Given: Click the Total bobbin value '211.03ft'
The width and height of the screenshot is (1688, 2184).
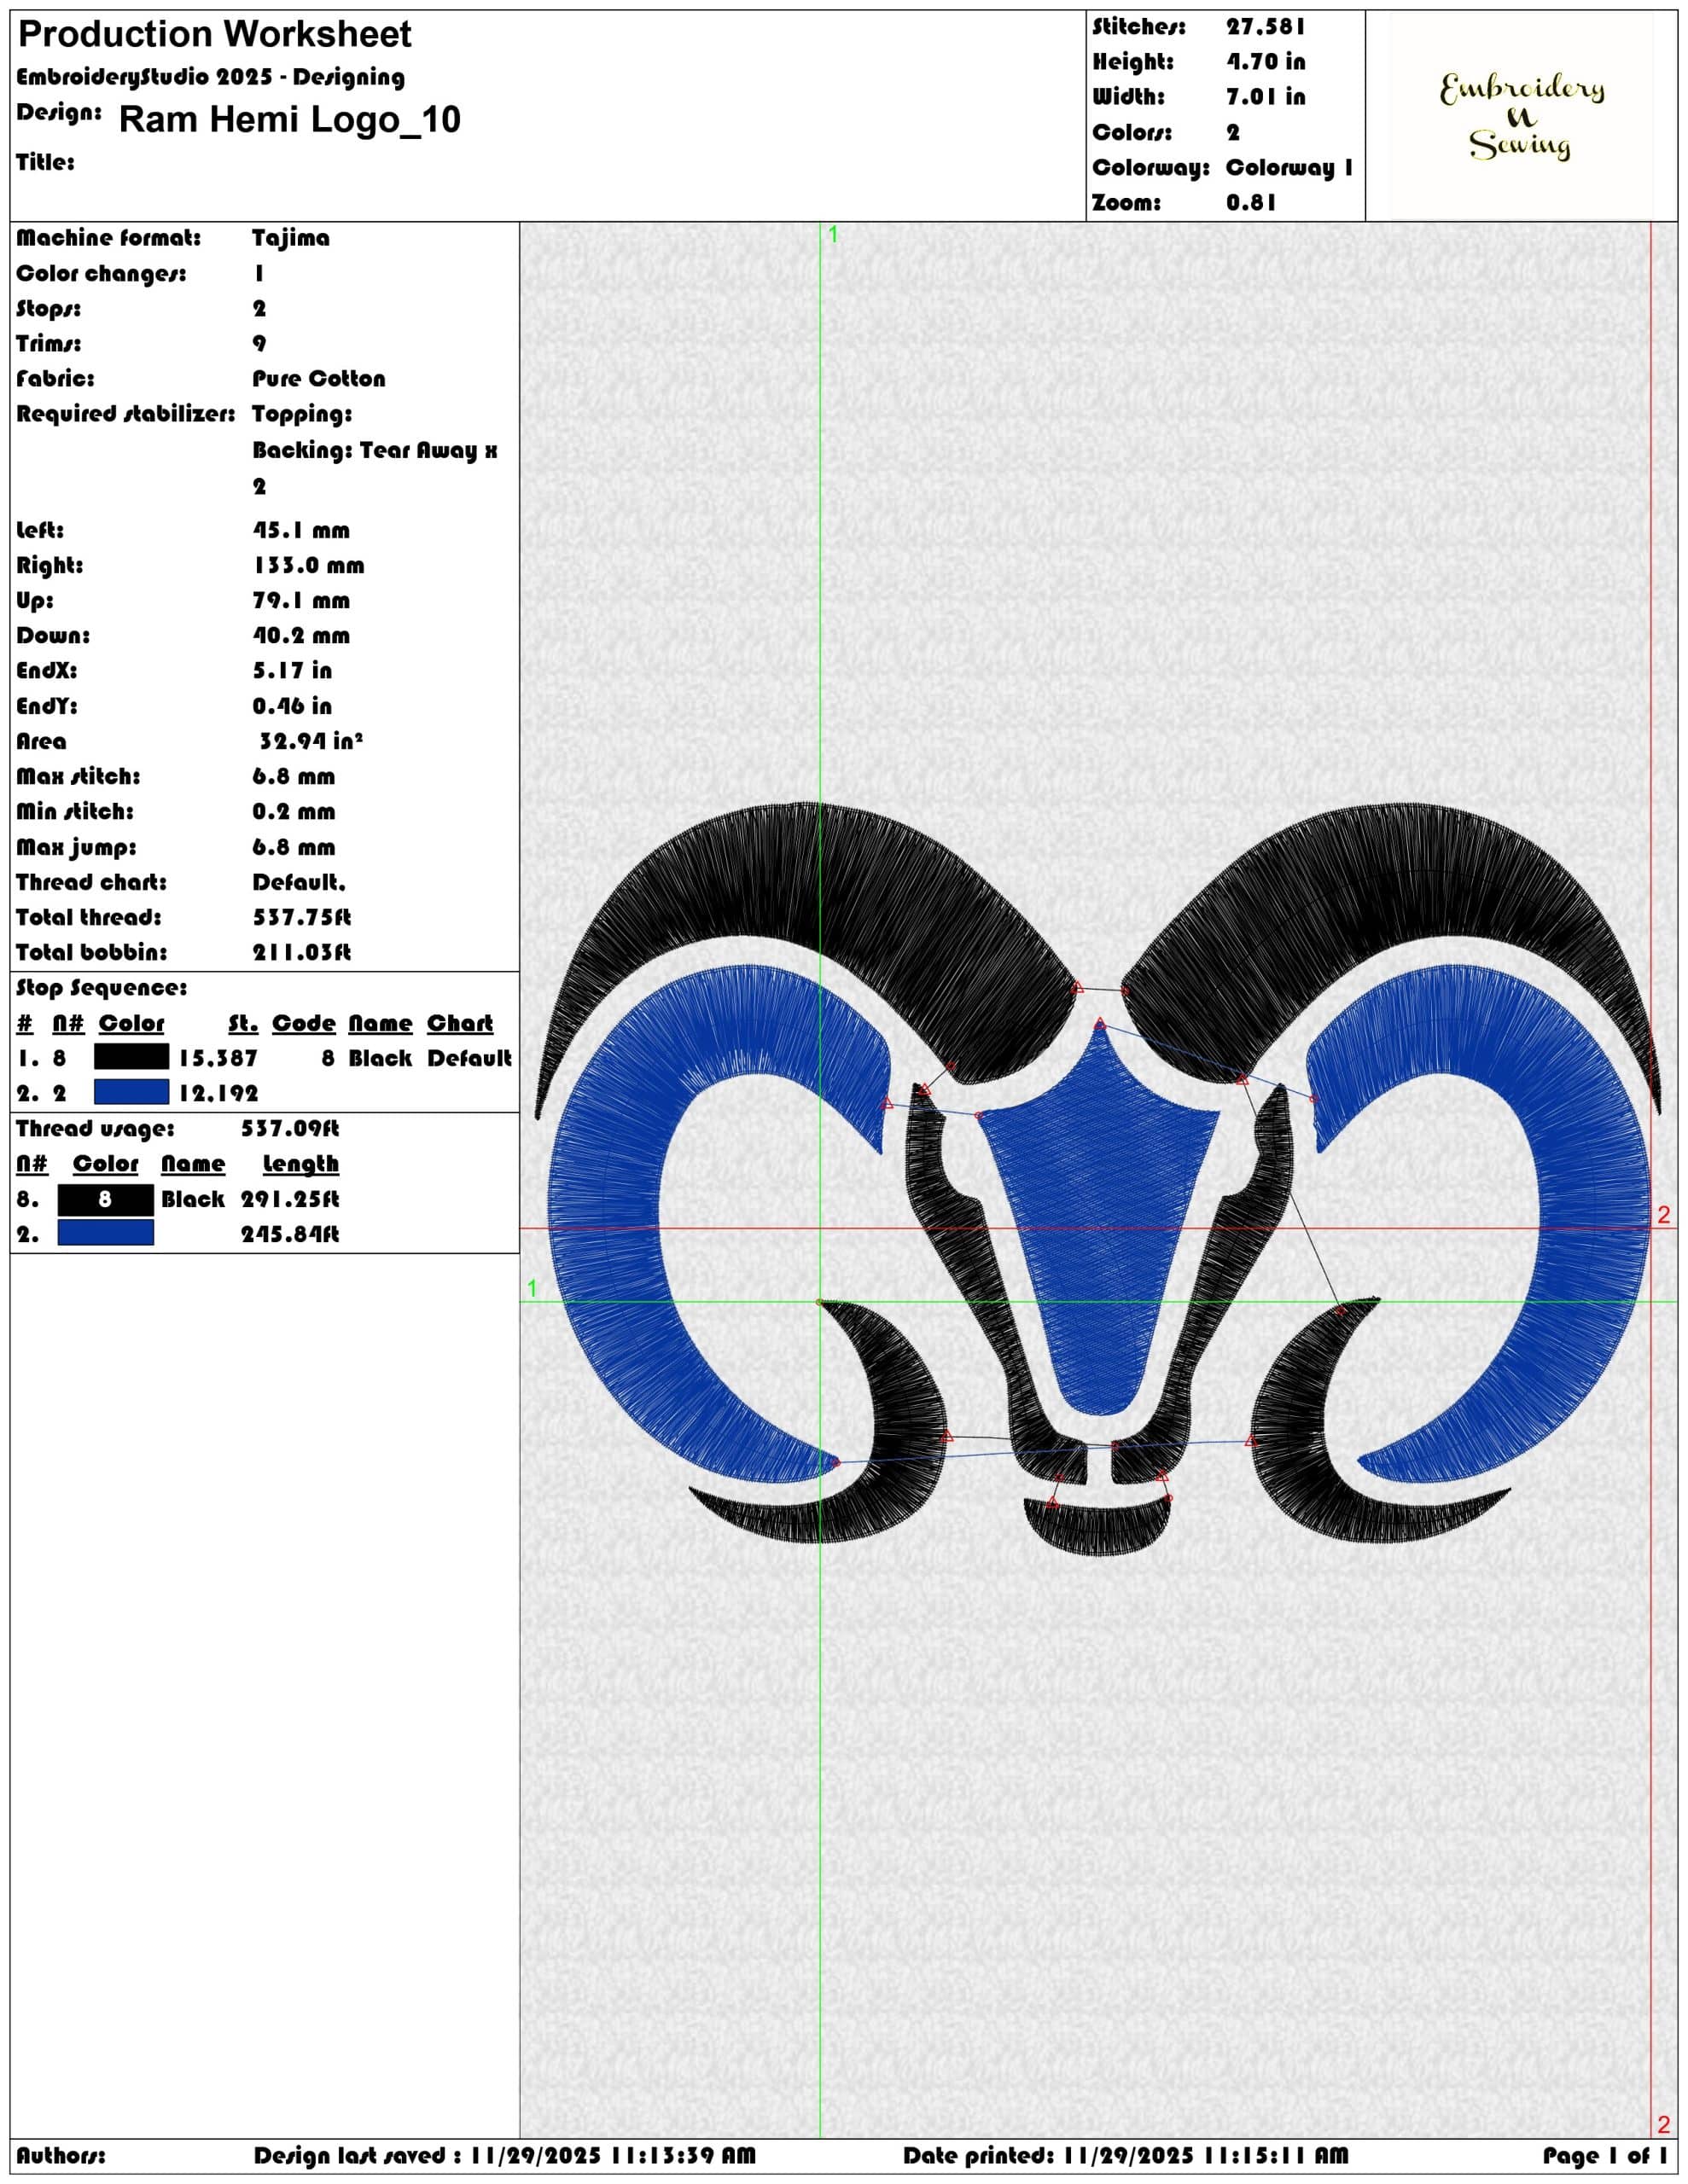Looking at the screenshot, I should 301,952.
